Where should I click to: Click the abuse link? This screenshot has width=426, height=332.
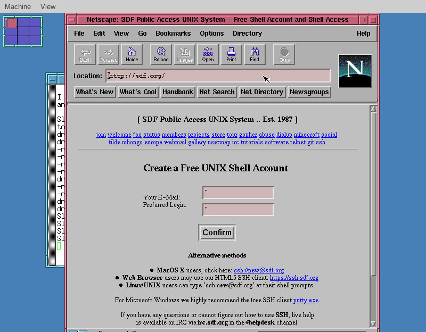point(267,135)
